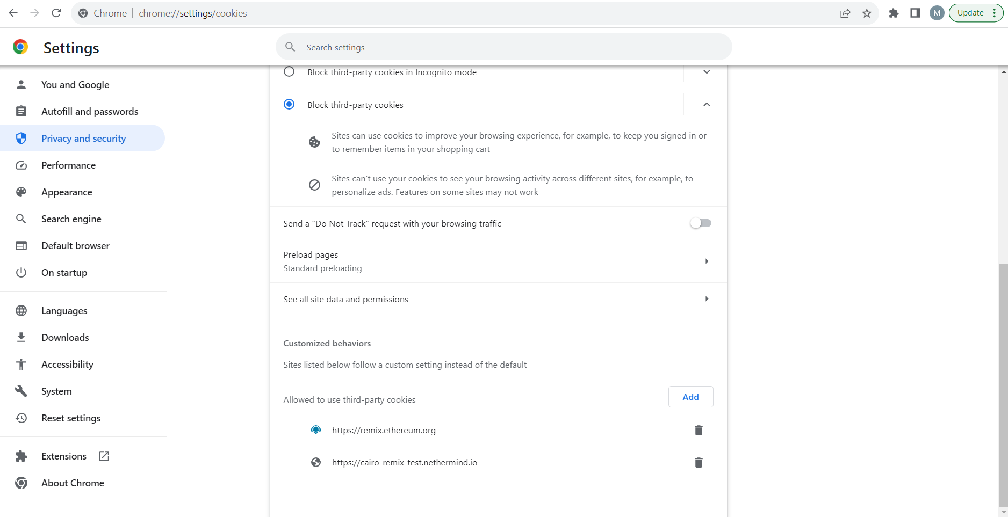Screen dimensions: 1008x517
Task: Click the scrollbar up arrow
Action: tap(1003, 71)
